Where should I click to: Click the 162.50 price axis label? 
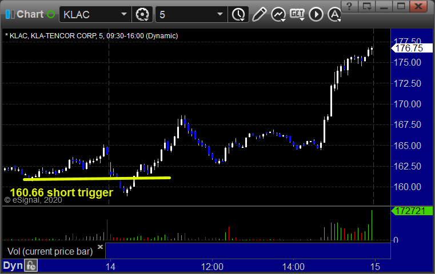(408, 166)
